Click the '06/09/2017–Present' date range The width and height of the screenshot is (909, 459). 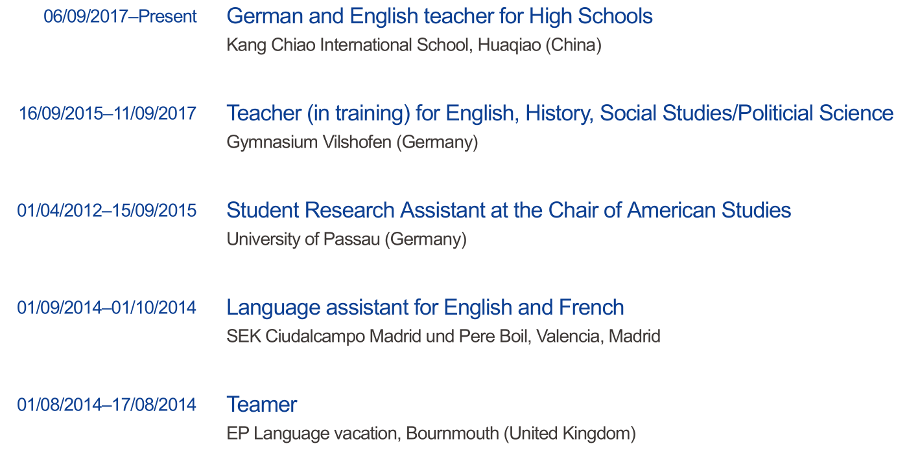(x=120, y=17)
